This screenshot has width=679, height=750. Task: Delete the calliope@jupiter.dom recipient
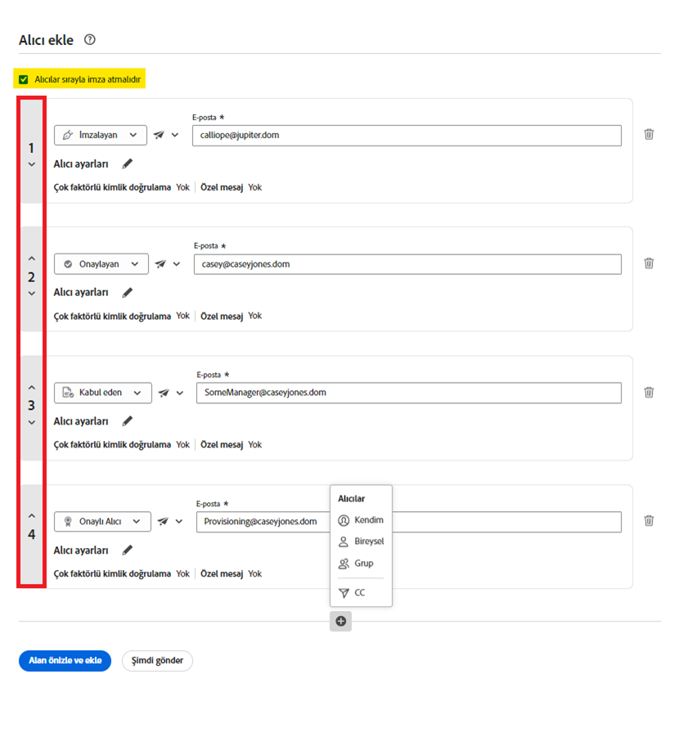pos(649,134)
